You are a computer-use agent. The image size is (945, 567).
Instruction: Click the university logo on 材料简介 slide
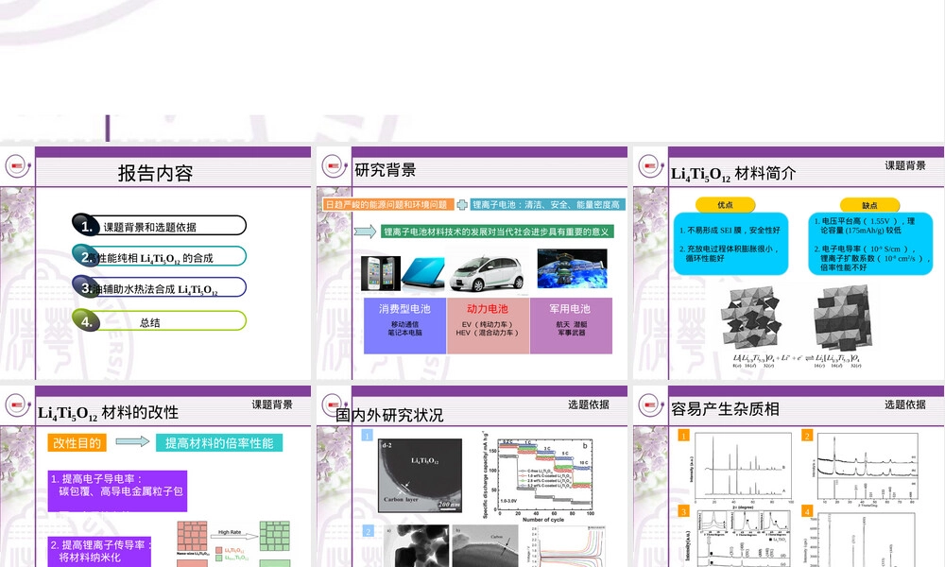click(x=650, y=165)
